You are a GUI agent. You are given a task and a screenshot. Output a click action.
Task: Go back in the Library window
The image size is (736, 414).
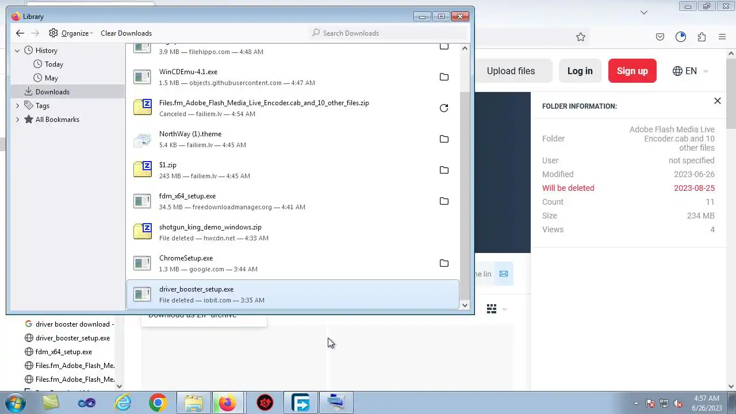[20, 33]
